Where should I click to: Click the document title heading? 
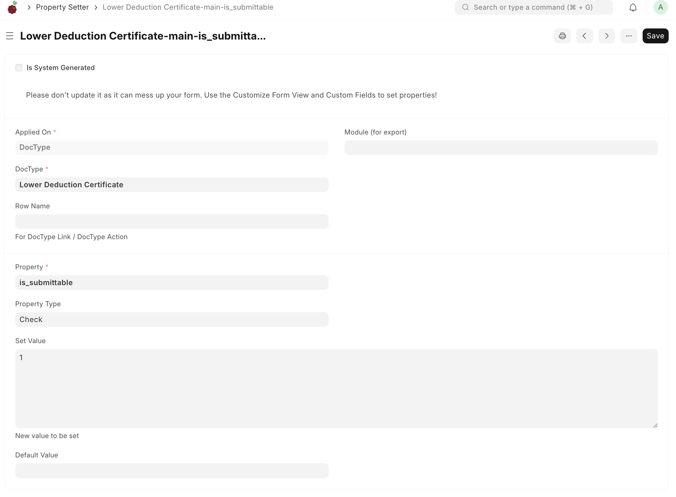(143, 36)
